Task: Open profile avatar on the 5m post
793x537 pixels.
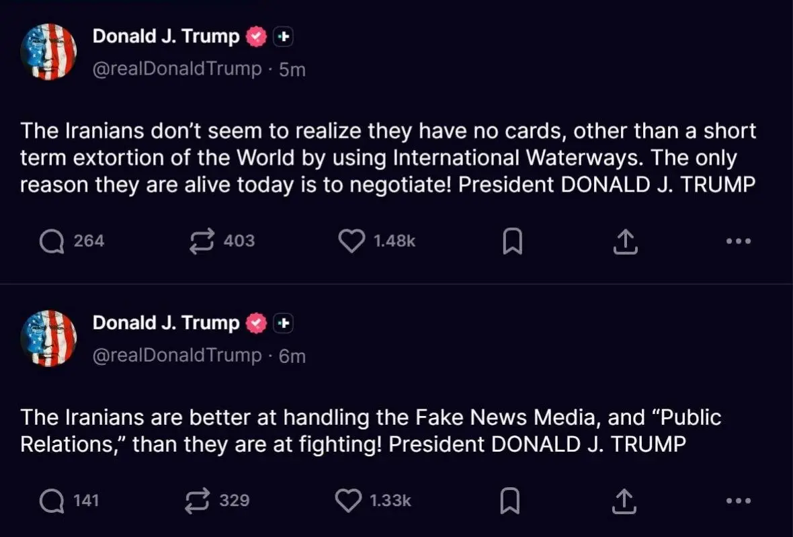Action: tap(48, 52)
